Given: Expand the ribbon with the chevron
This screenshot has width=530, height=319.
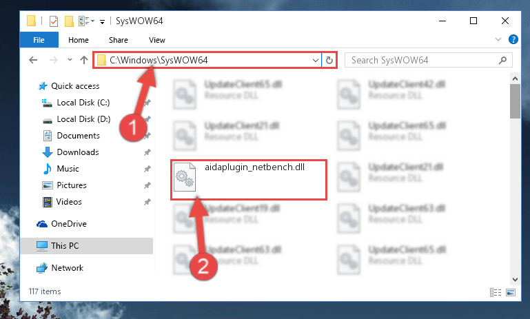Looking at the screenshot, I should [x=498, y=39].
